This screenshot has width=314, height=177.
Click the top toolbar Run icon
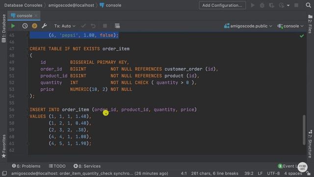pos(253,5)
